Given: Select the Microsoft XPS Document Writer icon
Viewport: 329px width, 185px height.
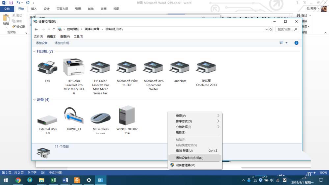Looking at the screenshot, I should coord(153,68).
